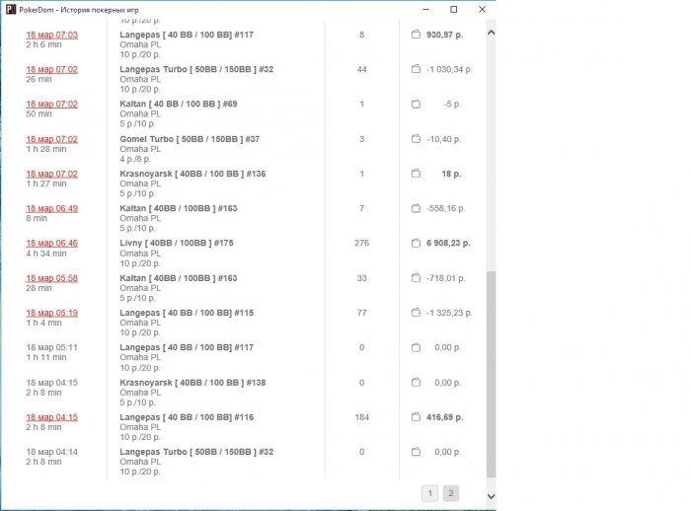Click wallet icon in Krasnoyarsk #138 row
691x511 pixels.
[416, 383]
